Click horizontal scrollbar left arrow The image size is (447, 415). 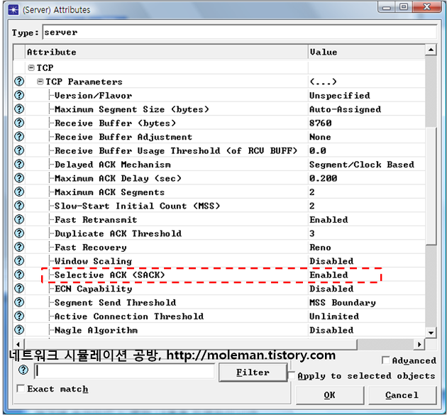(x=18, y=344)
